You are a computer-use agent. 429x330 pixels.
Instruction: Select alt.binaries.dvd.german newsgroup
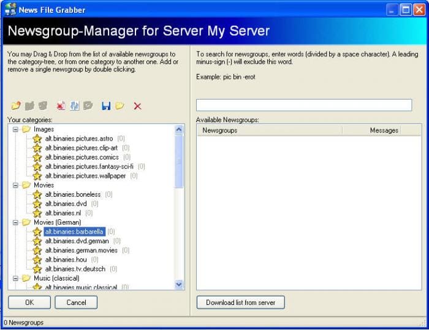[x=77, y=241]
